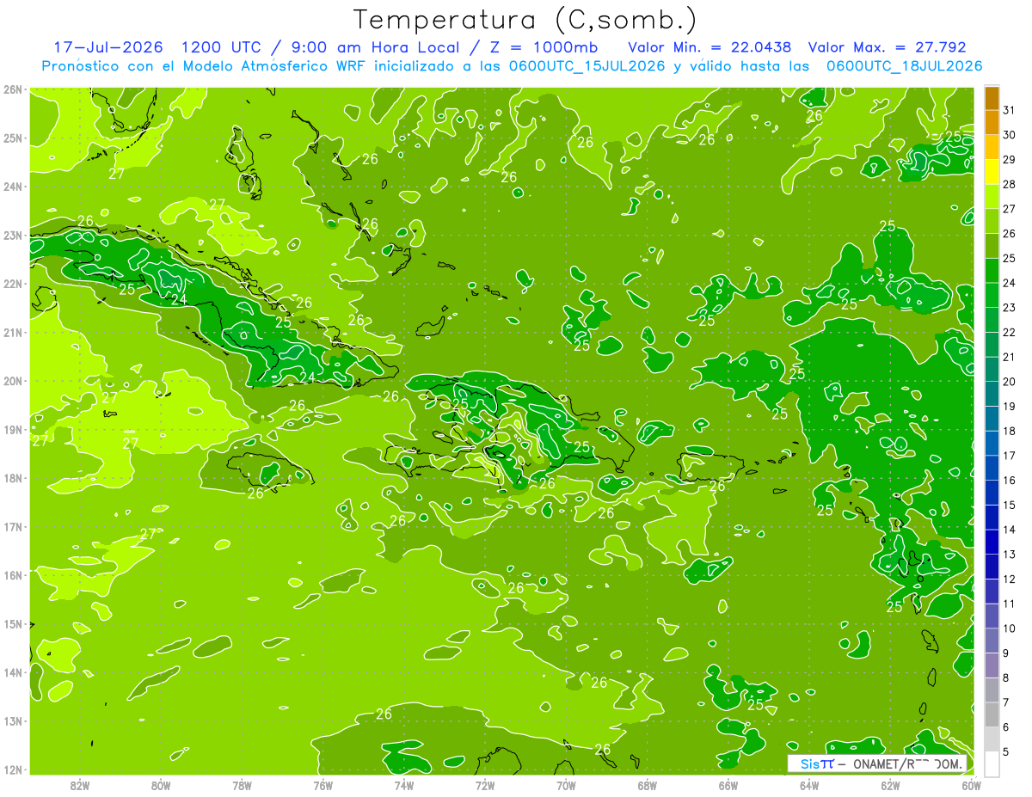Click the 18N latitude axis label

click(13, 478)
